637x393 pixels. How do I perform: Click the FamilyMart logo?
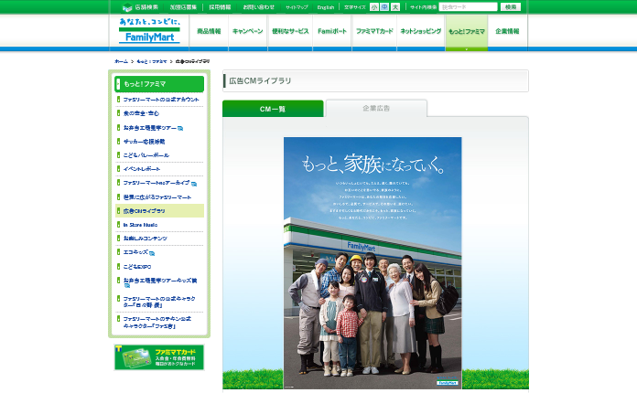(149, 30)
